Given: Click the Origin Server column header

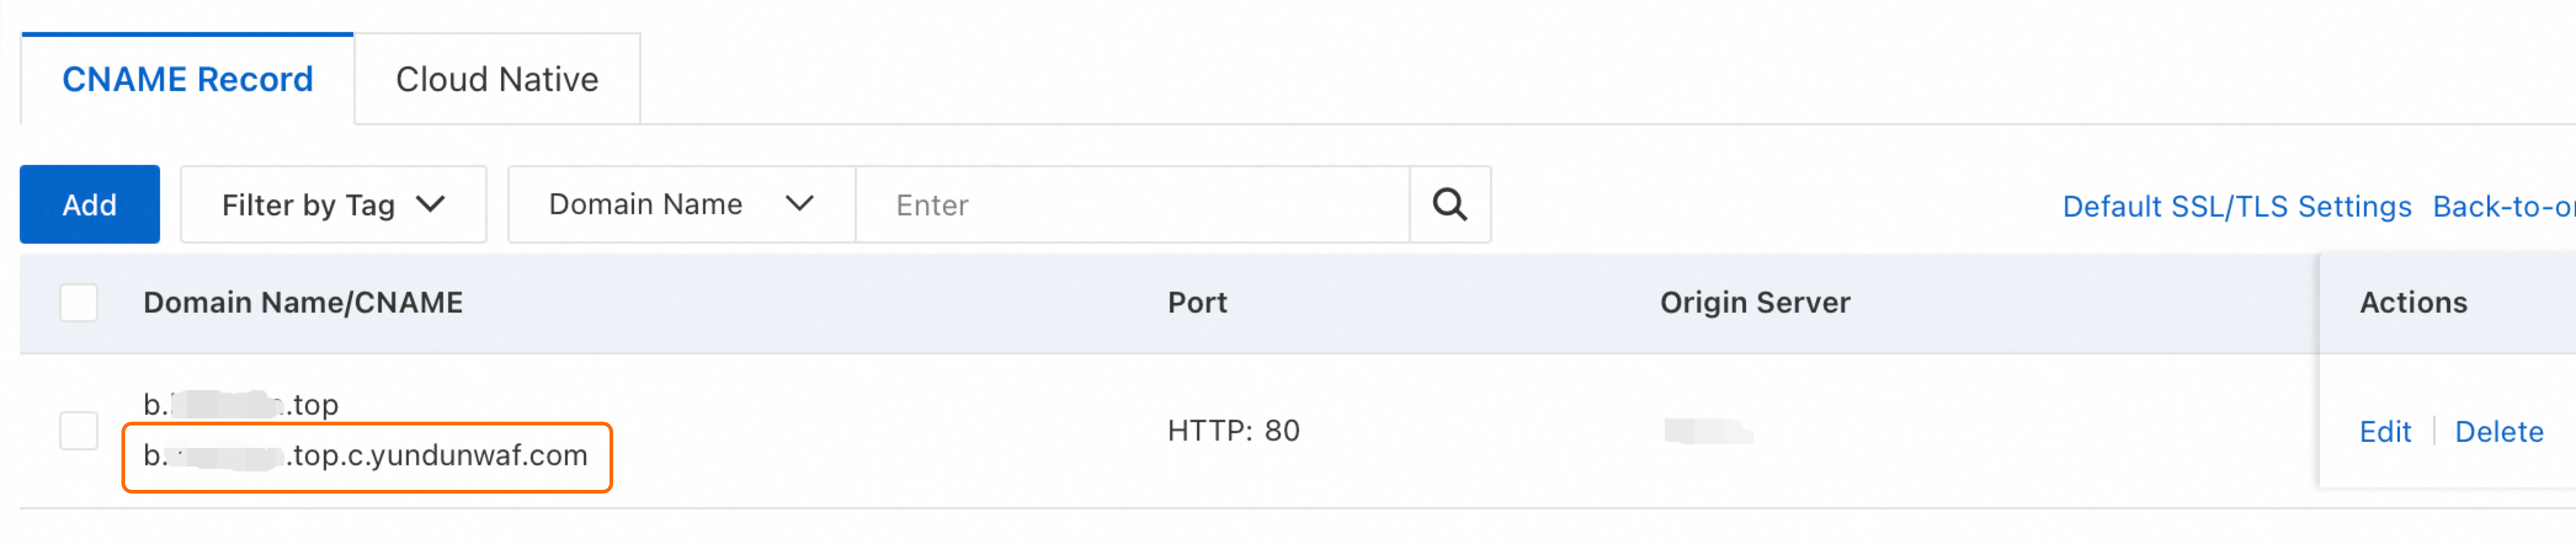Looking at the screenshot, I should coord(1755,302).
